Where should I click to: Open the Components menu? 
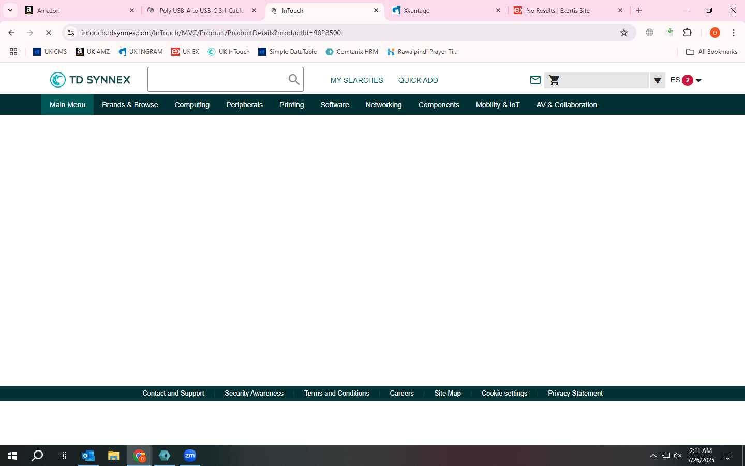[x=439, y=105]
